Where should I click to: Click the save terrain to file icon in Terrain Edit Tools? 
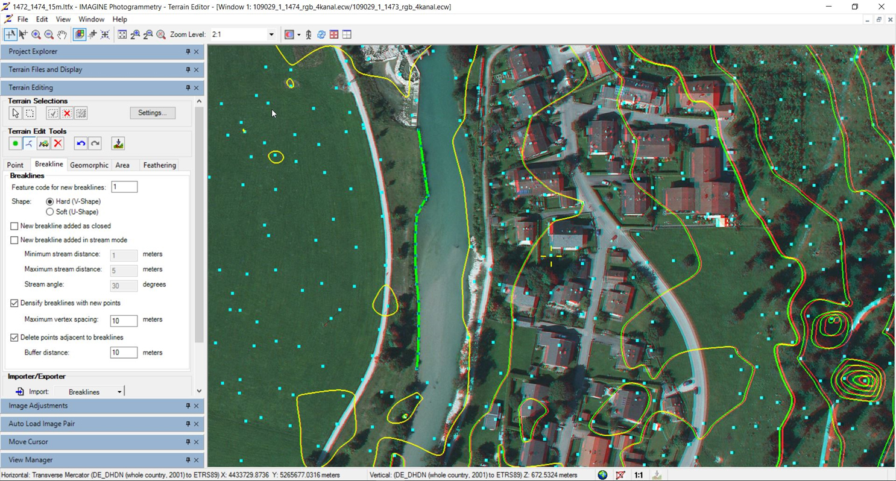118,143
